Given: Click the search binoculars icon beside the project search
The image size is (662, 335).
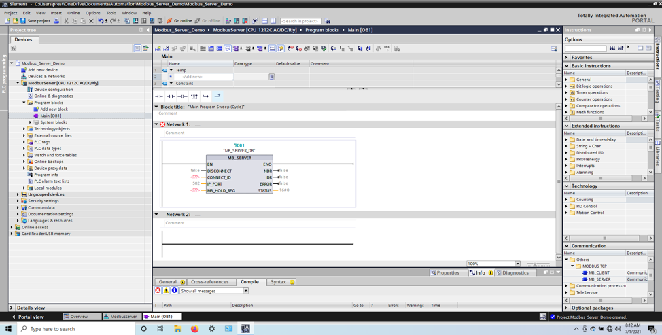Looking at the screenshot, I should [x=328, y=20].
